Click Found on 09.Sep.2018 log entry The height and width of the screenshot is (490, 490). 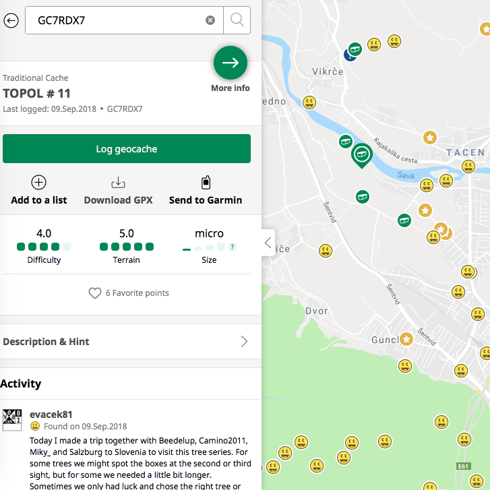click(86, 427)
